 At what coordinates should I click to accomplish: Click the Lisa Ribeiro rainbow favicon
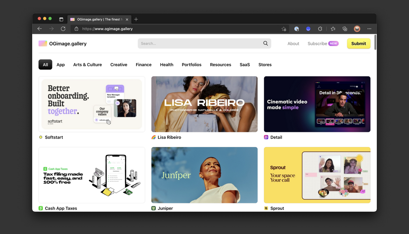[x=154, y=137]
